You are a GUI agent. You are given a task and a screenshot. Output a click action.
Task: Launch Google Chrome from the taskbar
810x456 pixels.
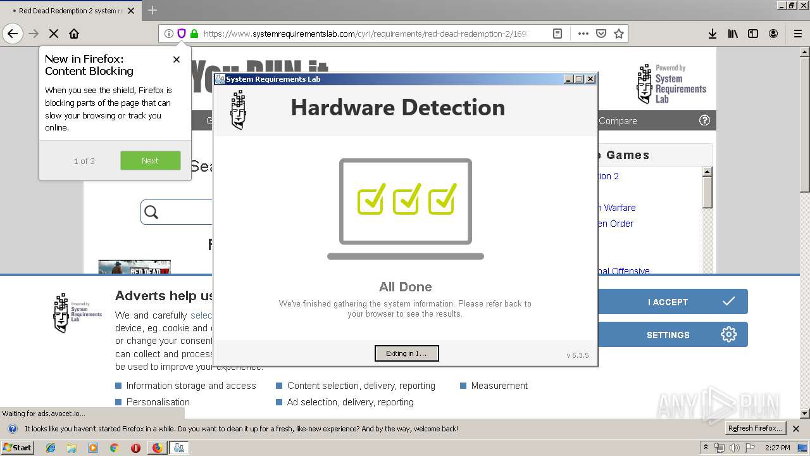click(x=115, y=448)
